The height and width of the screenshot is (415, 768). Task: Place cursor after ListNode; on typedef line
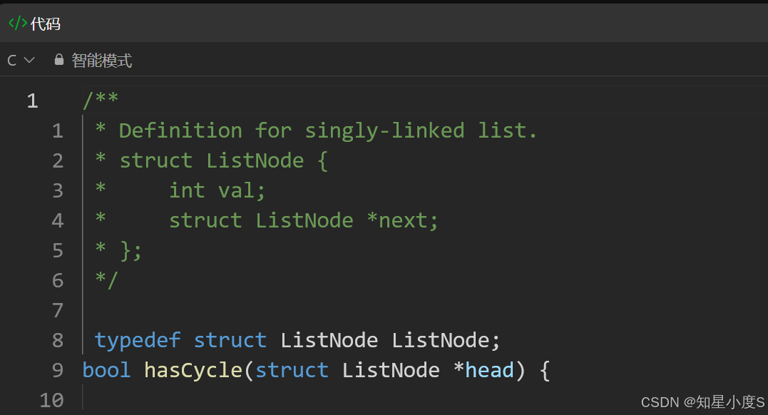[501, 341]
